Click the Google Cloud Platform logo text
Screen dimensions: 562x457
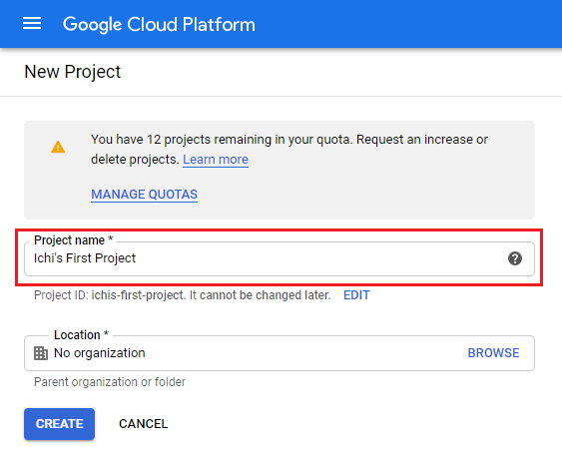[159, 24]
